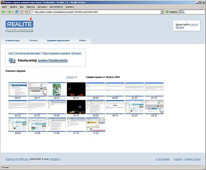Open the О программе footer link
This screenshot has height=170, width=206.
click(x=163, y=159)
